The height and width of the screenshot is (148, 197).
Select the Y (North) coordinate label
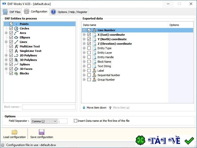(x=112, y=39)
